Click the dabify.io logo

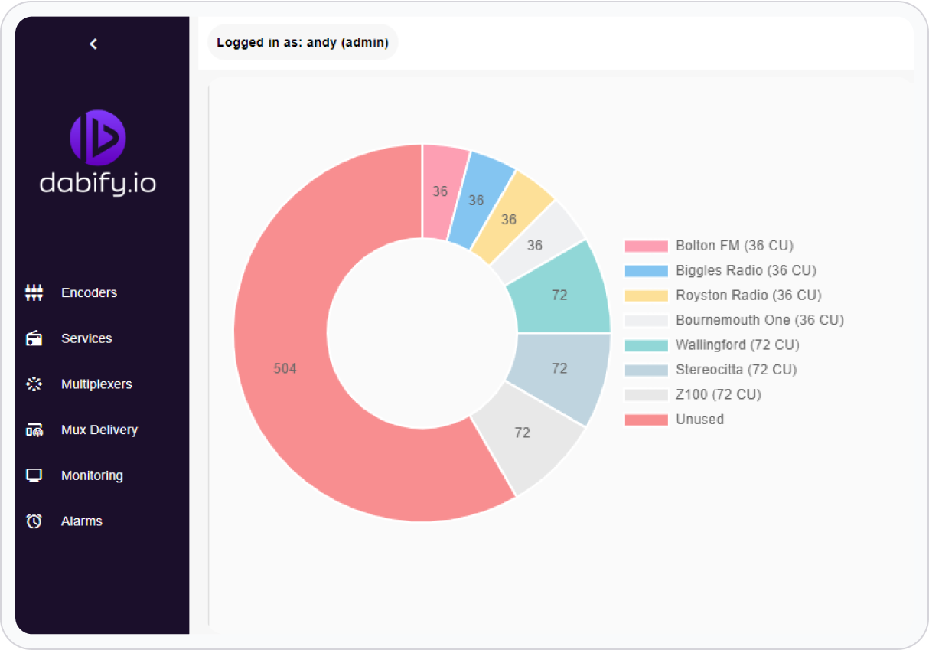click(98, 152)
